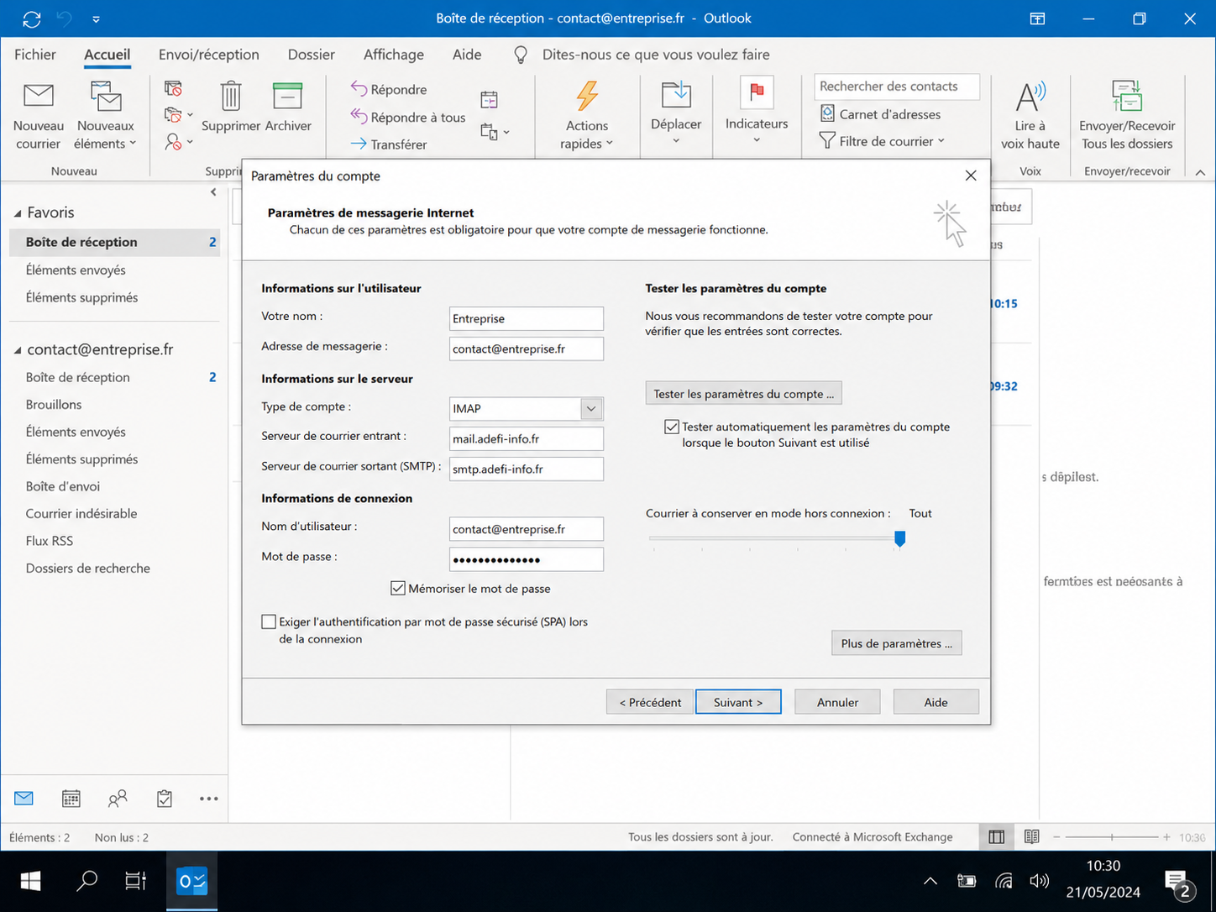Click the Lire à voix haute icon
1216x912 pixels.
[x=1030, y=97]
